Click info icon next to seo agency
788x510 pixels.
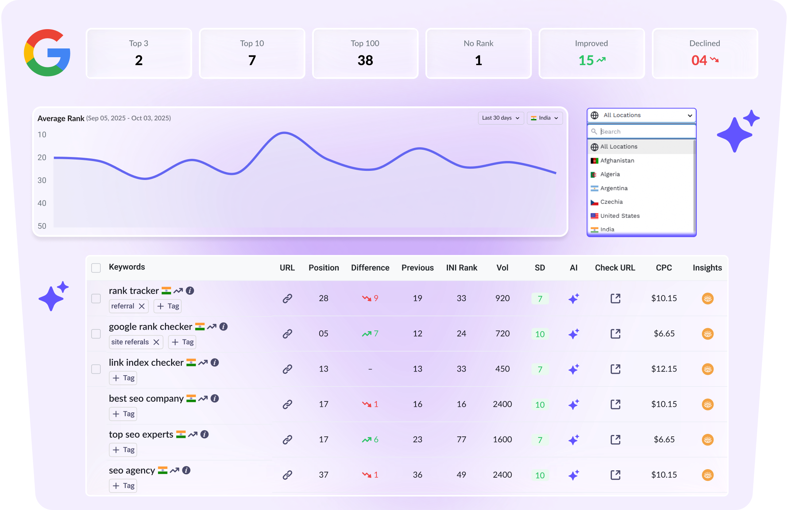coord(186,470)
